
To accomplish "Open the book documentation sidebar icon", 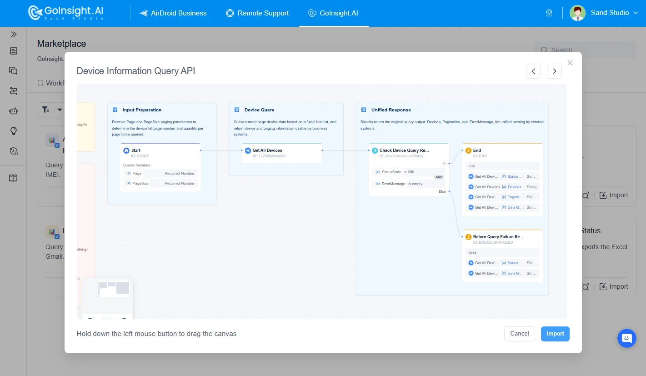I will click(x=14, y=178).
